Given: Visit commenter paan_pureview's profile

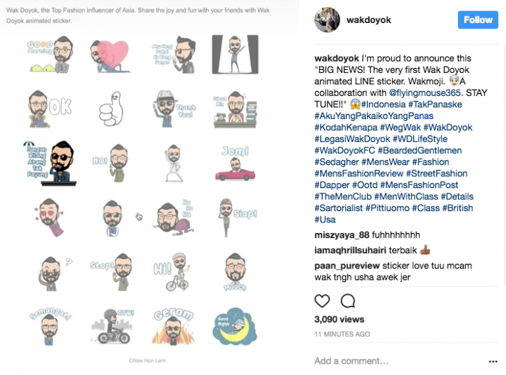Looking at the screenshot, I should tap(347, 266).
